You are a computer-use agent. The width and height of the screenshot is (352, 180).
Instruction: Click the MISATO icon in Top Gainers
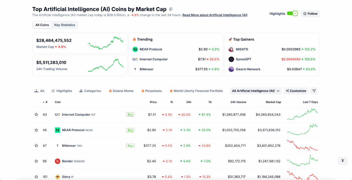pyautogui.click(x=231, y=49)
